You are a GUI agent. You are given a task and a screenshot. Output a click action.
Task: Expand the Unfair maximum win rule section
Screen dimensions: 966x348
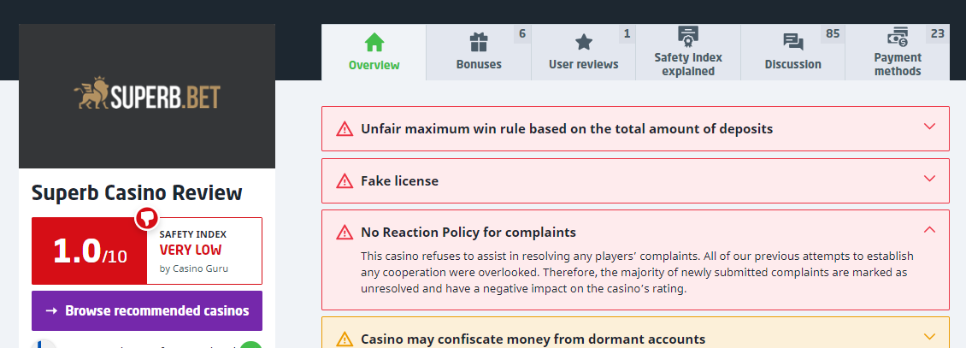930,127
